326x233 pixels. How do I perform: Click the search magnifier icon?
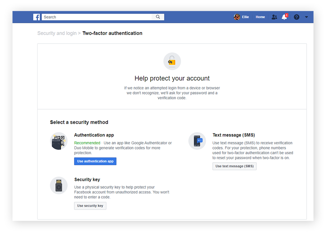tap(158, 17)
